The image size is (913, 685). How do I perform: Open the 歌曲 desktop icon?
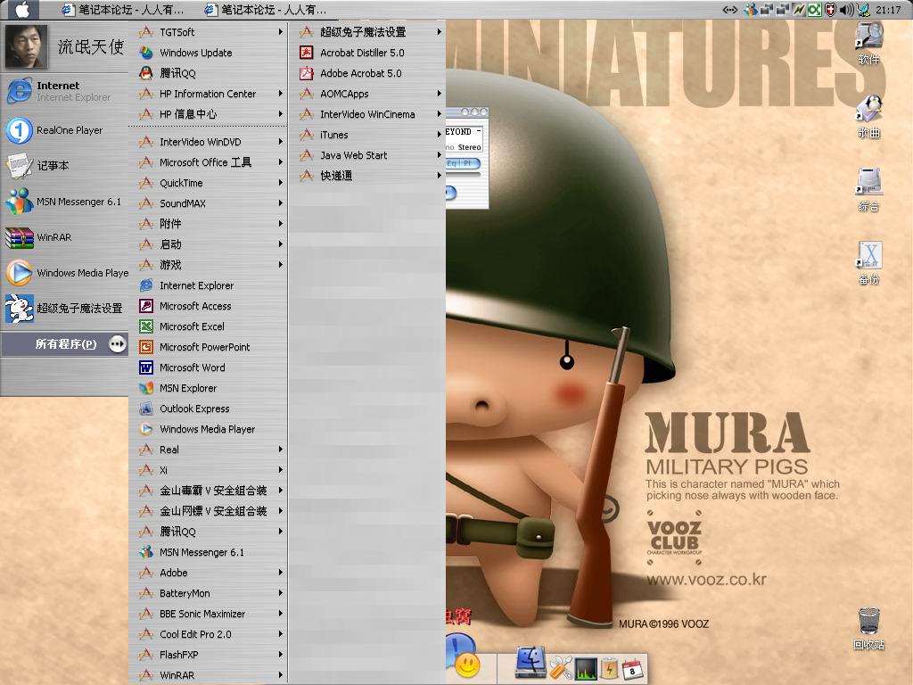(x=868, y=117)
